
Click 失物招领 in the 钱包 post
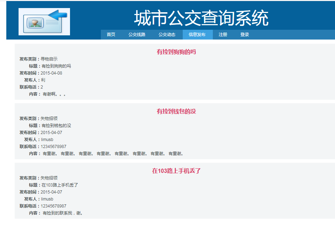(x=49, y=119)
